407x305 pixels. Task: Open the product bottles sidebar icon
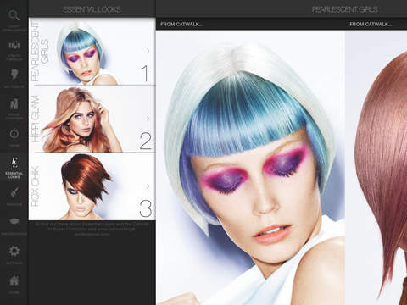[x=14, y=104]
